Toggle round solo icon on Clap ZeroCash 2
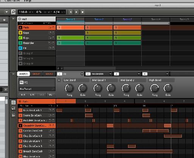 [x=50, y=136]
